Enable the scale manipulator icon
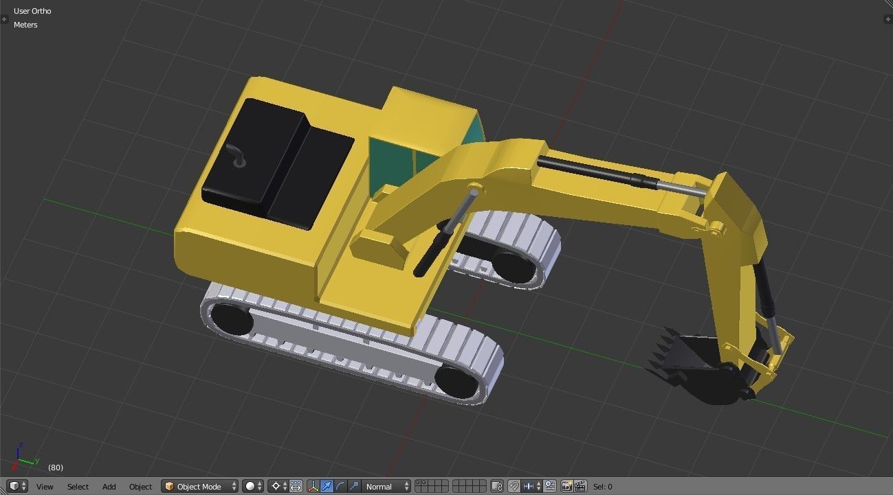The height and width of the screenshot is (495, 893). click(x=355, y=486)
